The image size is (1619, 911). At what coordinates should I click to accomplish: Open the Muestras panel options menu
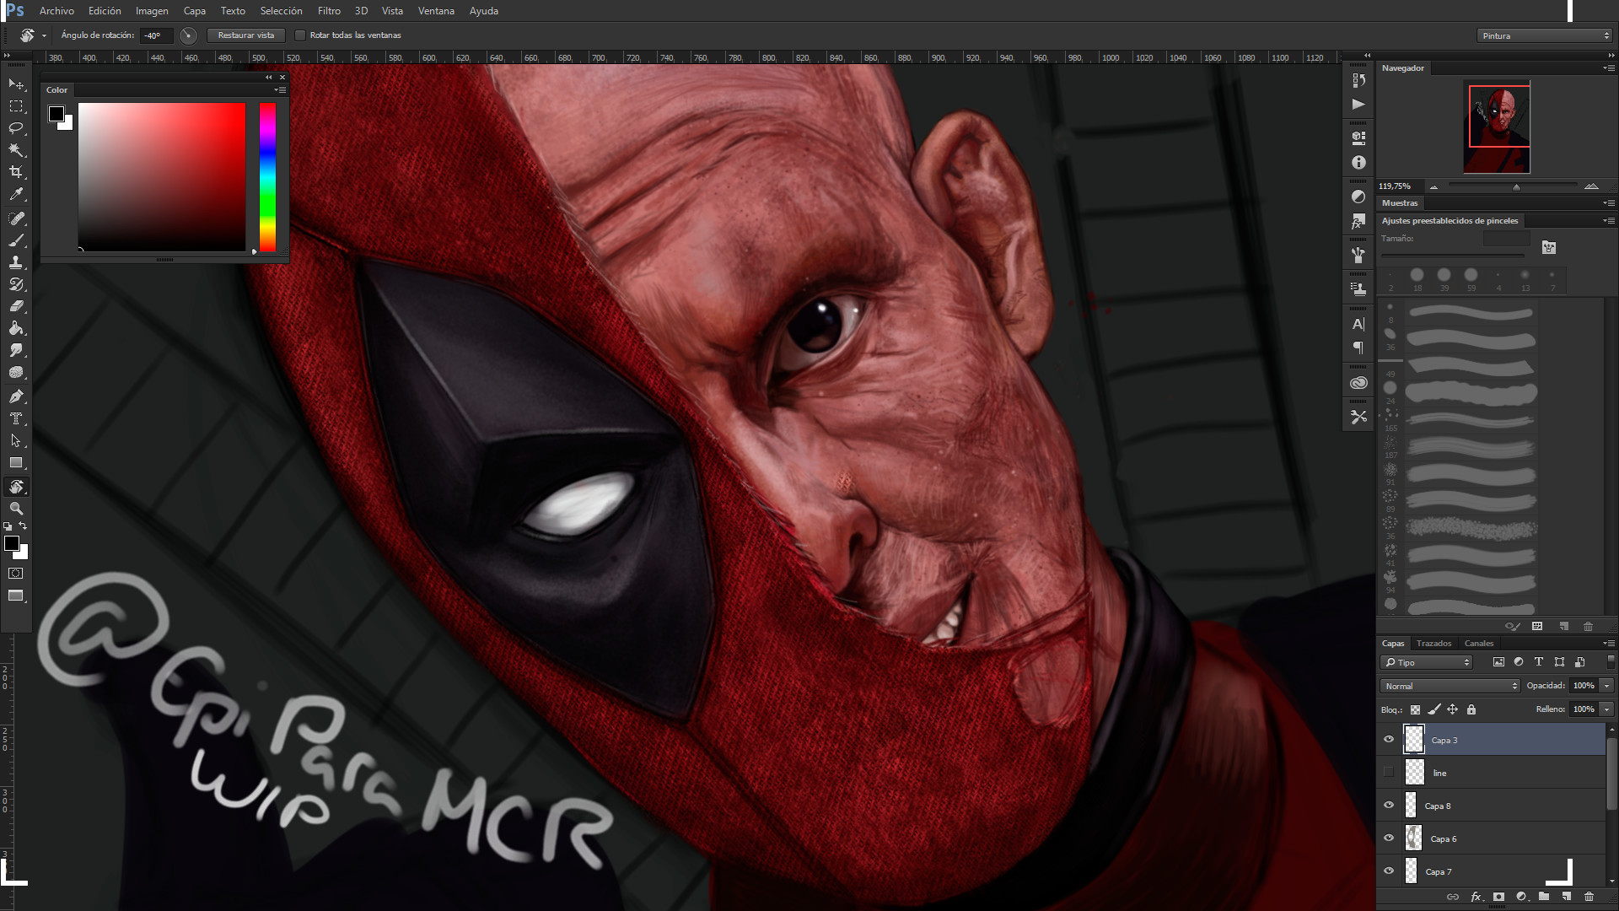(x=1608, y=203)
